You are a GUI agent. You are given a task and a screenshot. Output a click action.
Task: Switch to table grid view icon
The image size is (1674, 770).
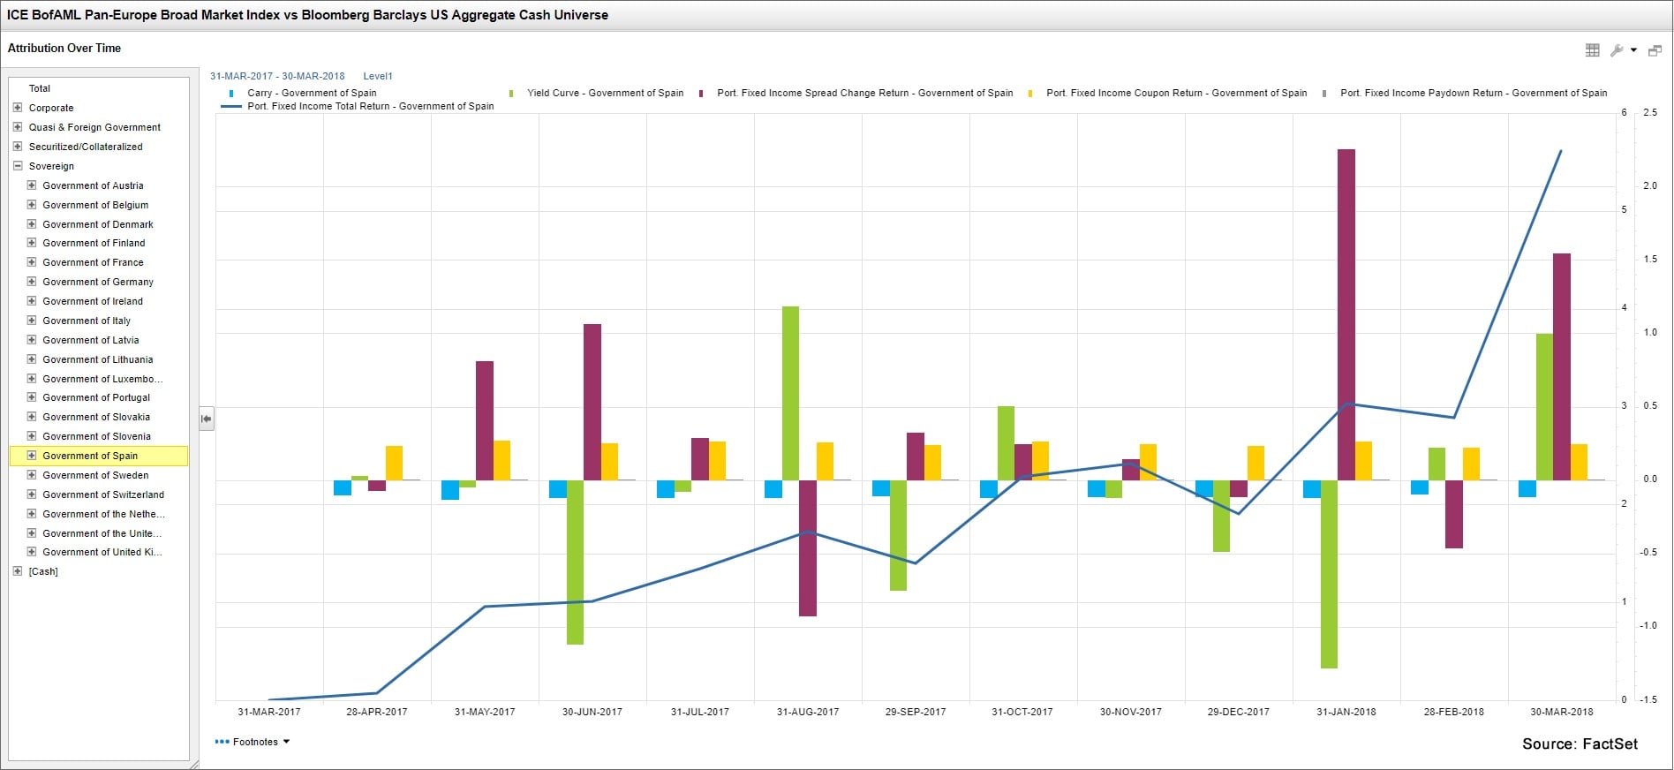tap(1592, 50)
